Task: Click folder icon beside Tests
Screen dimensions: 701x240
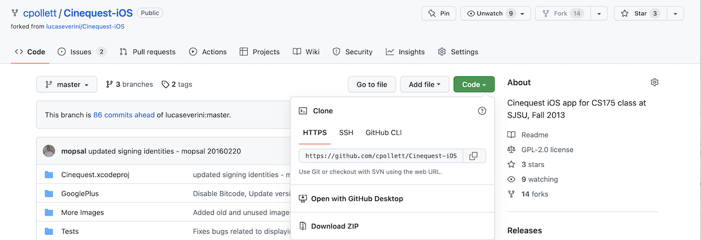Action: tap(49, 231)
